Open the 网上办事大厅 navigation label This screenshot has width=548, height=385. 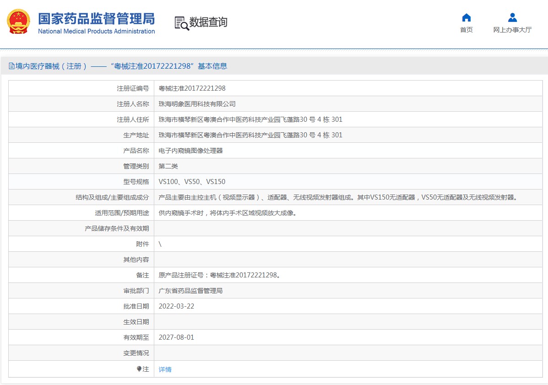[512, 30]
